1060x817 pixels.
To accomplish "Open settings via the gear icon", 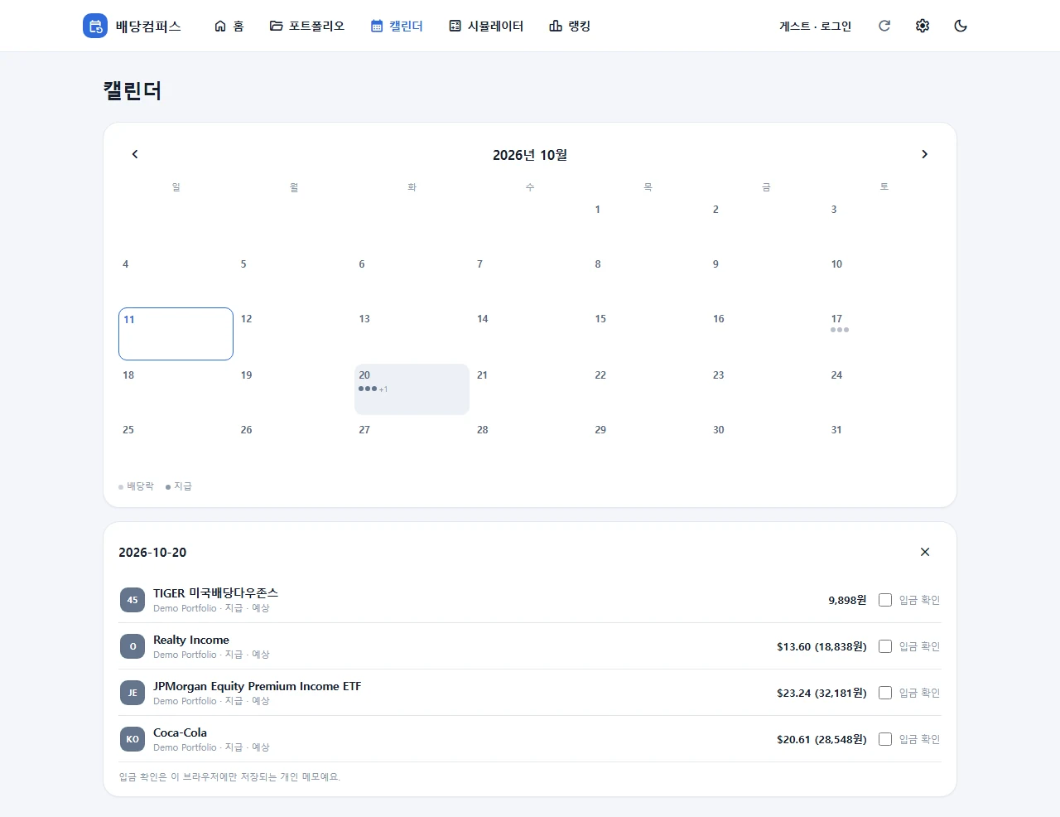I will coord(923,26).
